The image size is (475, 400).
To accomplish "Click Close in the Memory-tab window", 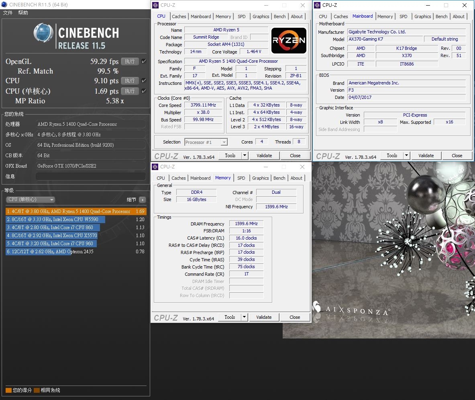I will tap(295, 317).
